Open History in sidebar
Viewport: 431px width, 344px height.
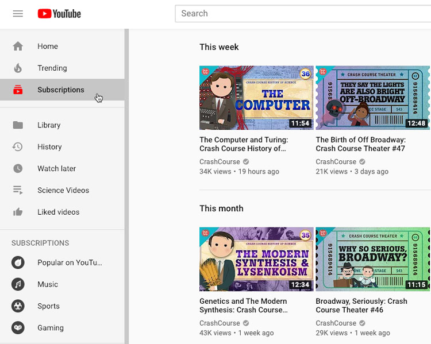click(x=62, y=146)
